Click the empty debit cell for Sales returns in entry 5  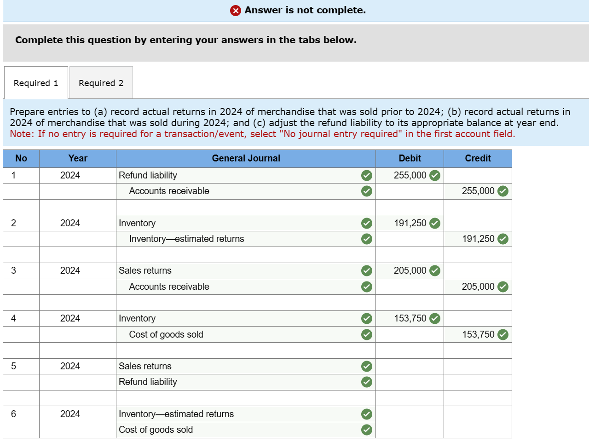tap(410, 366)
